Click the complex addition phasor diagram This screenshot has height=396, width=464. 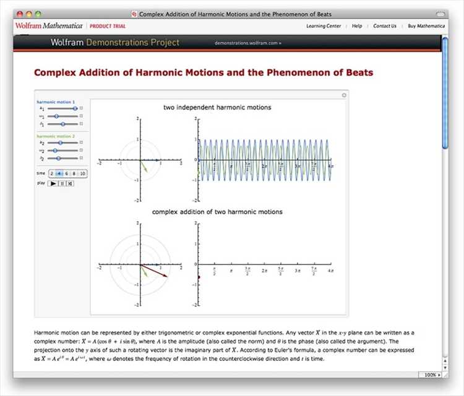pos(140,264)
